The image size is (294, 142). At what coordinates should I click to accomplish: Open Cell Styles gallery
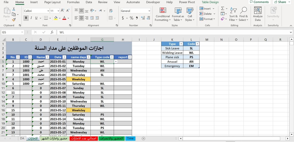click(x=190, y=14)
